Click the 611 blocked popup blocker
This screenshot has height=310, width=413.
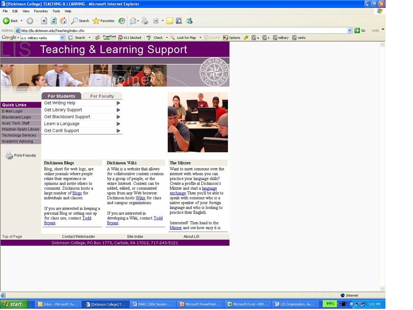(x=129, y=38)
